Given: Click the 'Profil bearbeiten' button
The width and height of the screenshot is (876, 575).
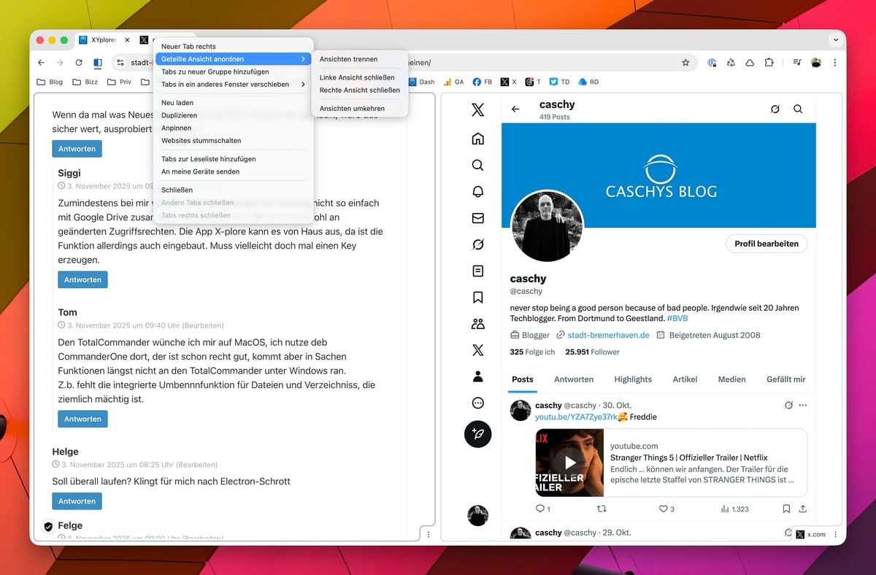Looking at the screenshot, I should pos(766,244).
